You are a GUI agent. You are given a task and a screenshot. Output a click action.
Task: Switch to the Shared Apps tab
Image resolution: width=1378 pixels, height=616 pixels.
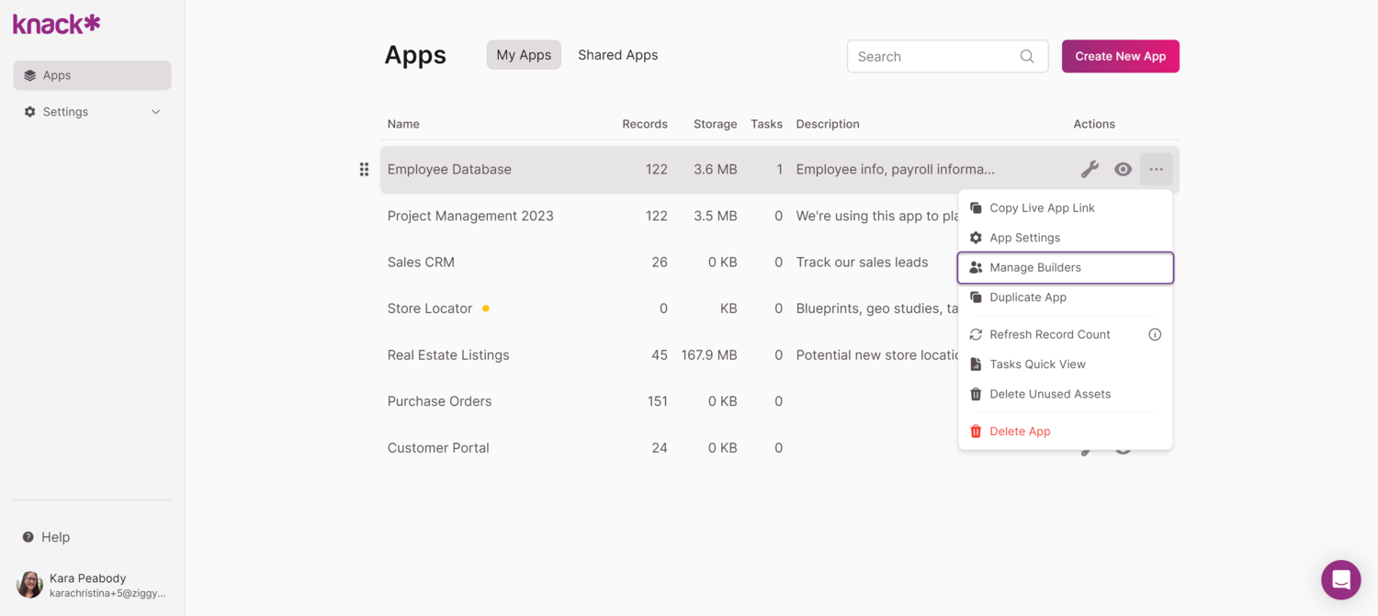tap(617, 54)
